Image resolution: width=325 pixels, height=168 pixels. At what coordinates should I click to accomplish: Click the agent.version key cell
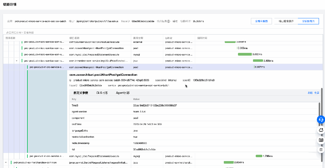79,112
